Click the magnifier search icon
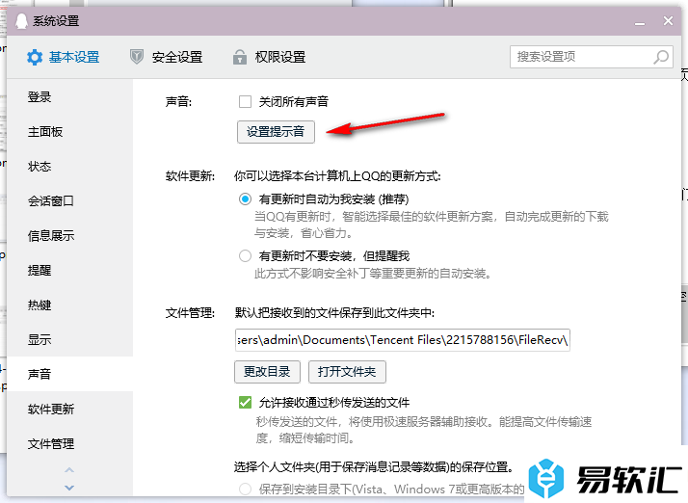Screen dimensions: 688x503 [x=661, y=57]
